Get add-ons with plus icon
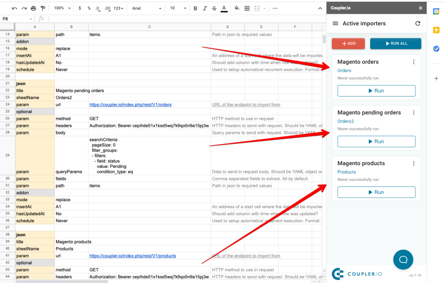 coord(436,78)
